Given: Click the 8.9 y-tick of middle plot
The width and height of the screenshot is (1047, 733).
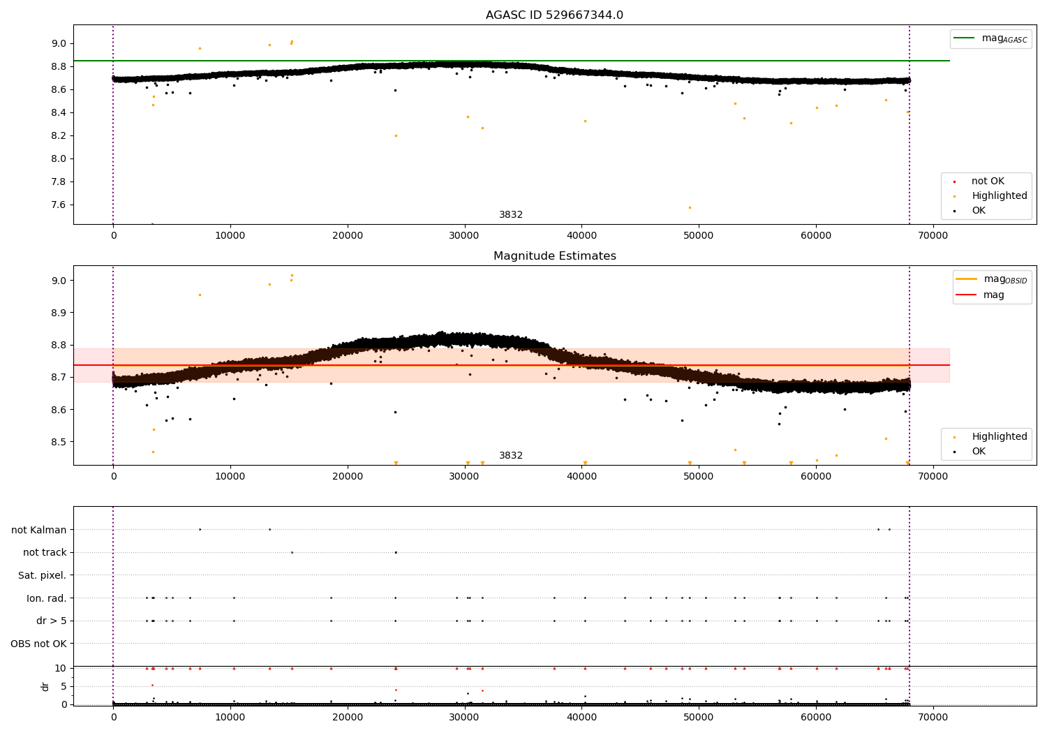Looking at the screenshot, I should [x=59, y=313].
